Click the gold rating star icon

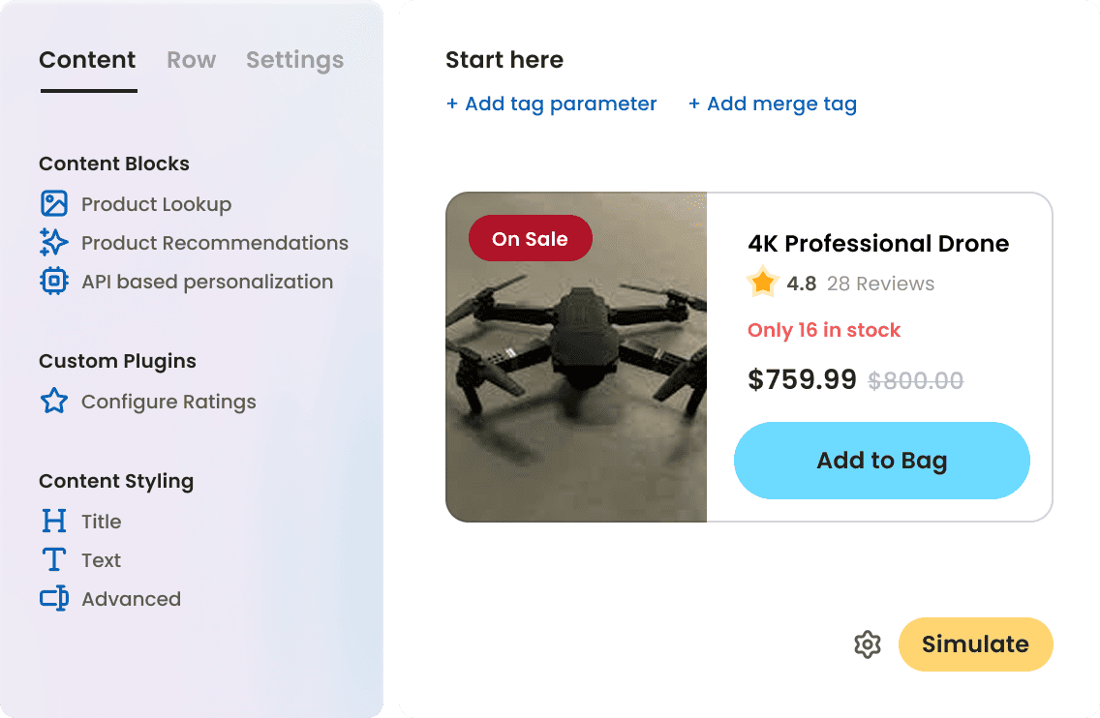[763, 284]
